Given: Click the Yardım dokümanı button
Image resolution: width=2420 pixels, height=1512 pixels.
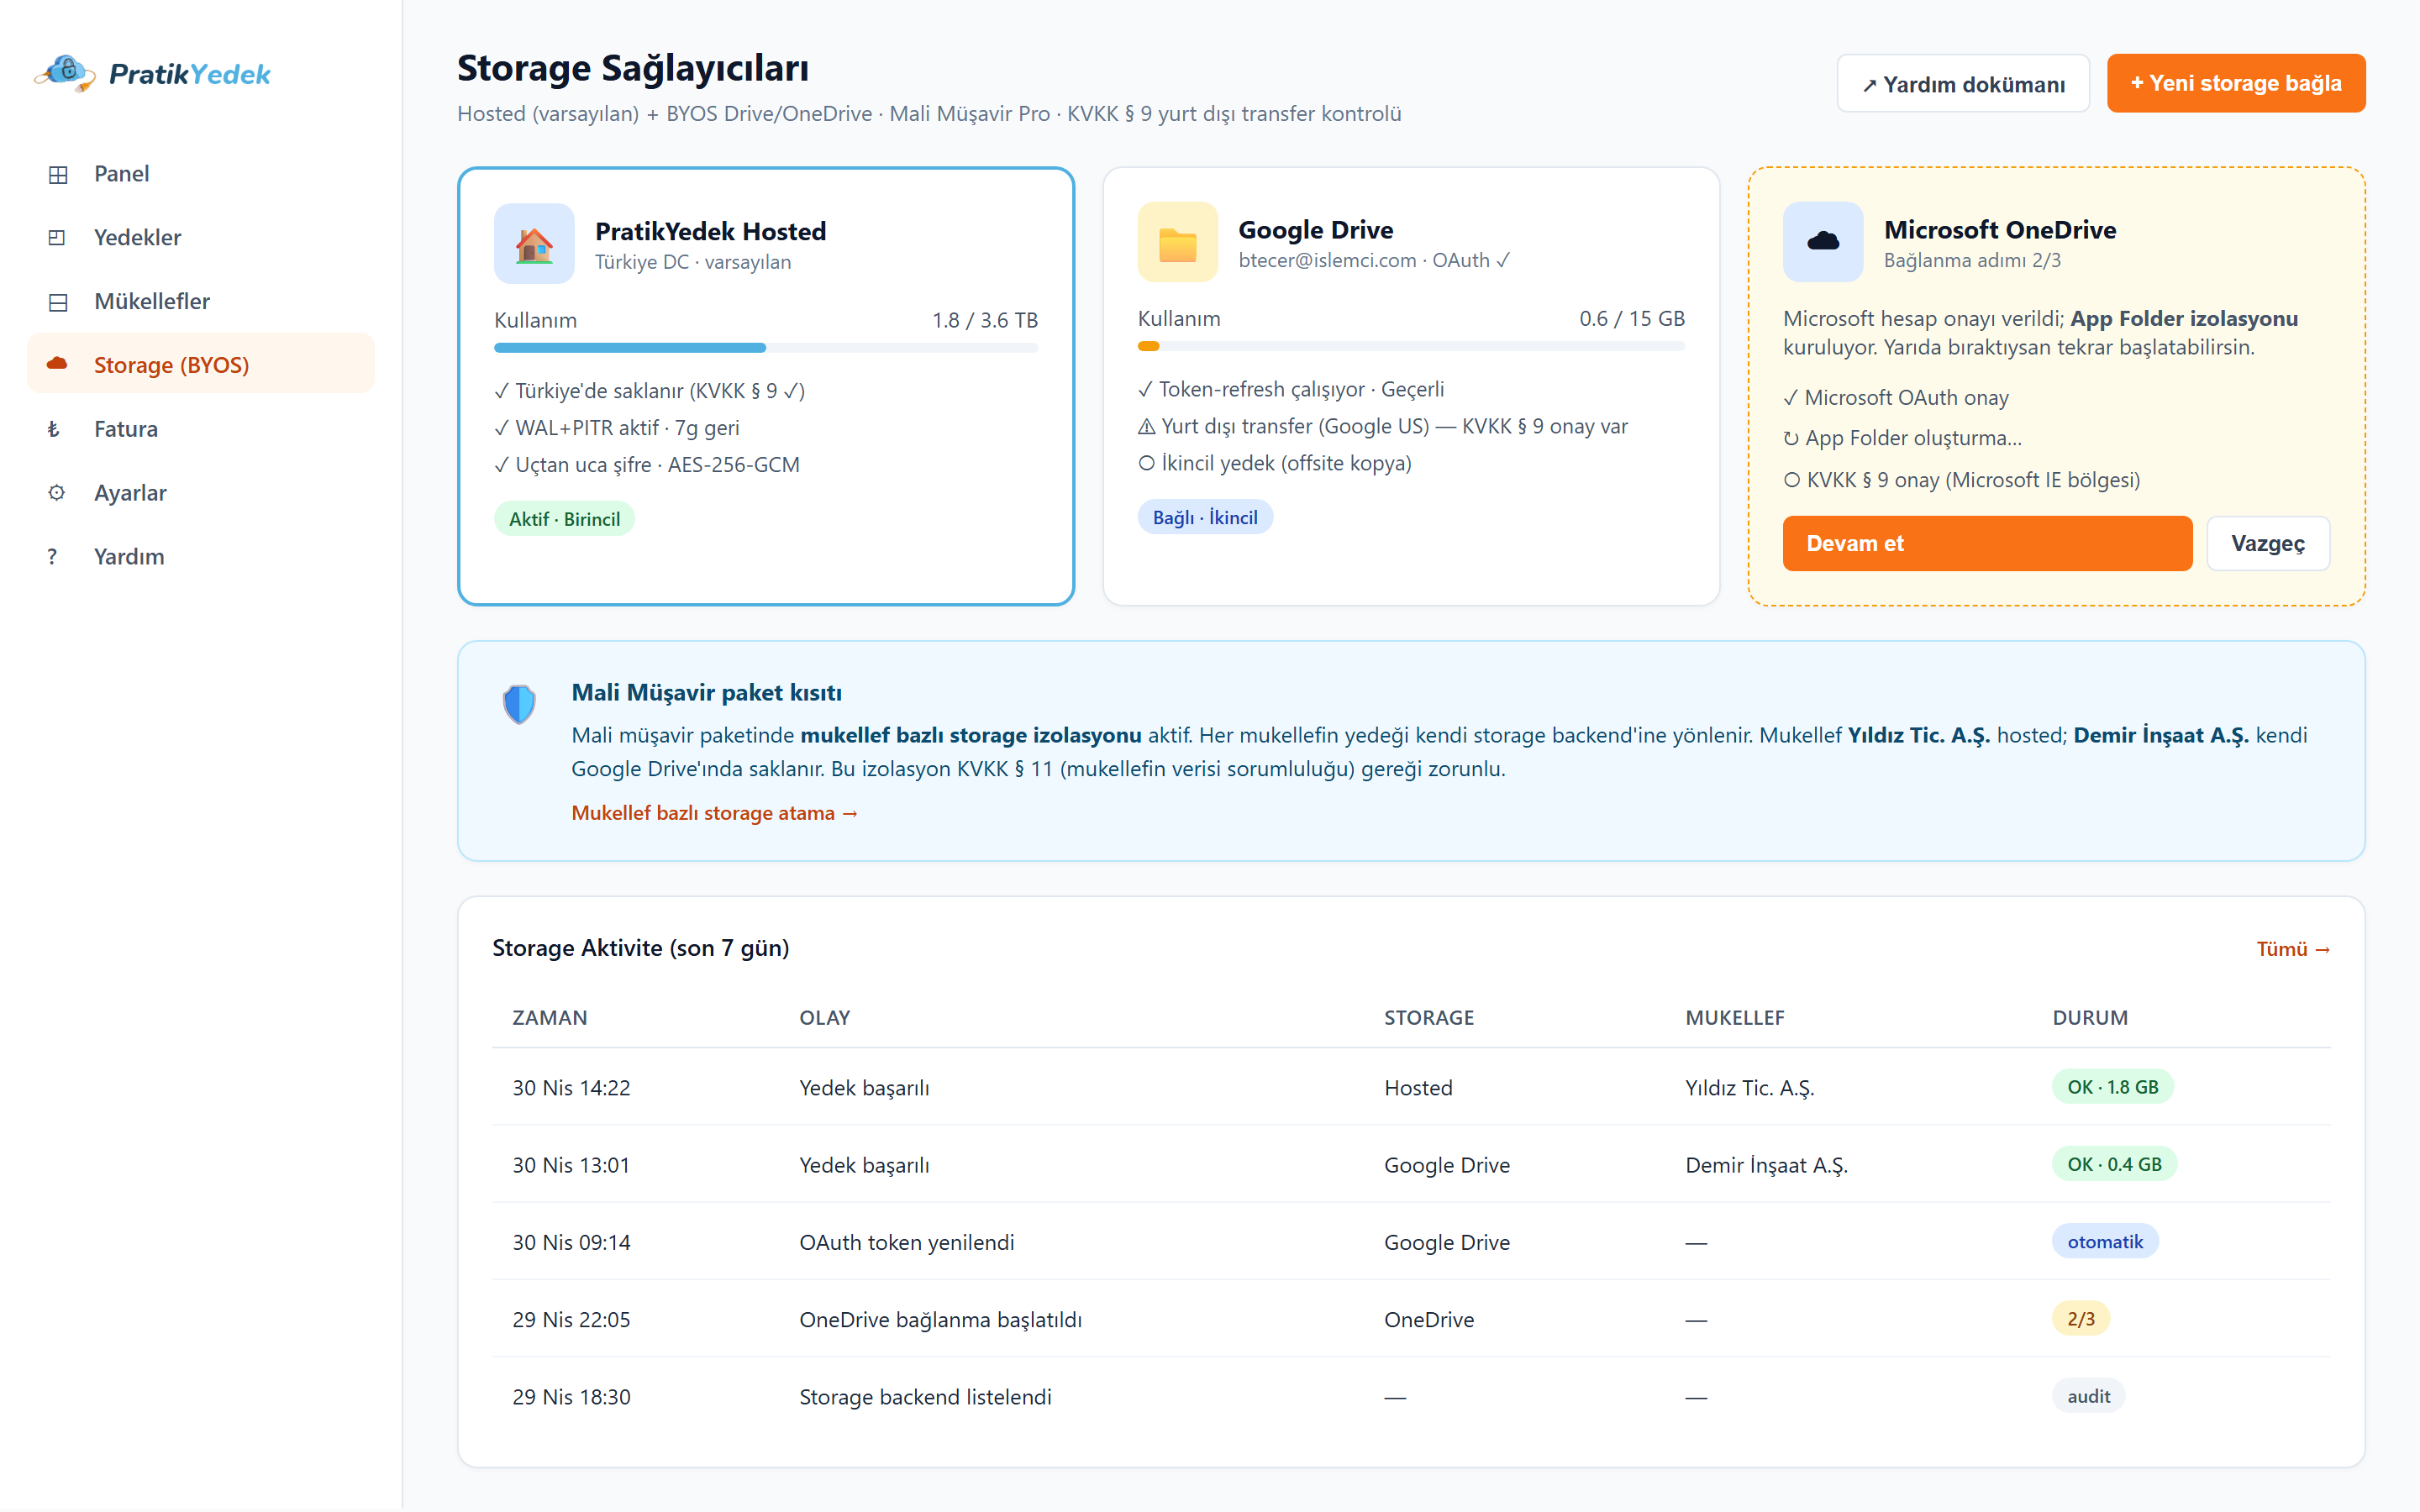Looking at the screenshot, I should [x=1962, y=84].
